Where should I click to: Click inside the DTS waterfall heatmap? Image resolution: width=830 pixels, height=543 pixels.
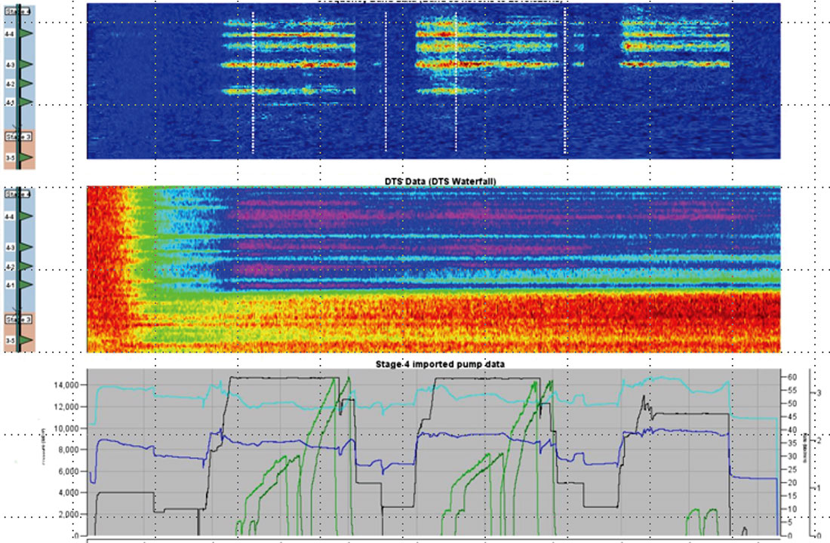click(434, 268)
